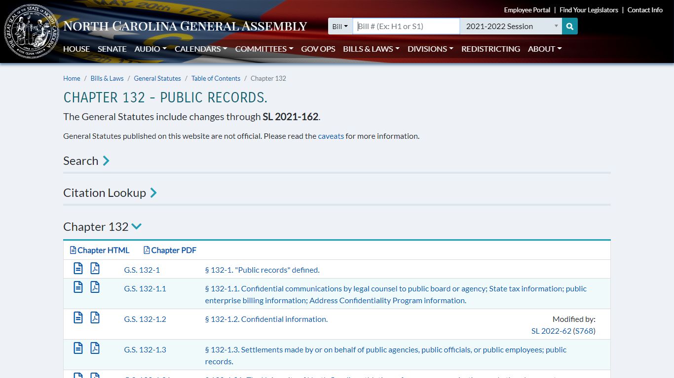This screenshot has height=378, width=674.
Task: Open the Chapter HTML link
Action: click(100, 250)
